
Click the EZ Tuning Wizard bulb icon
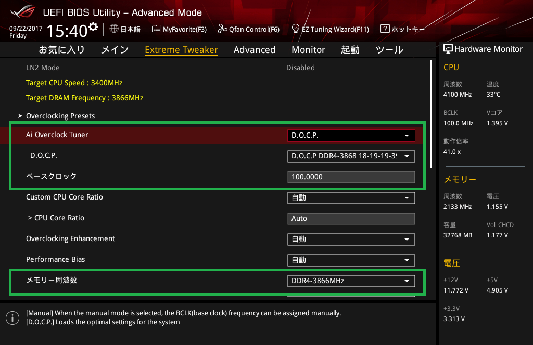click(296, 29)
